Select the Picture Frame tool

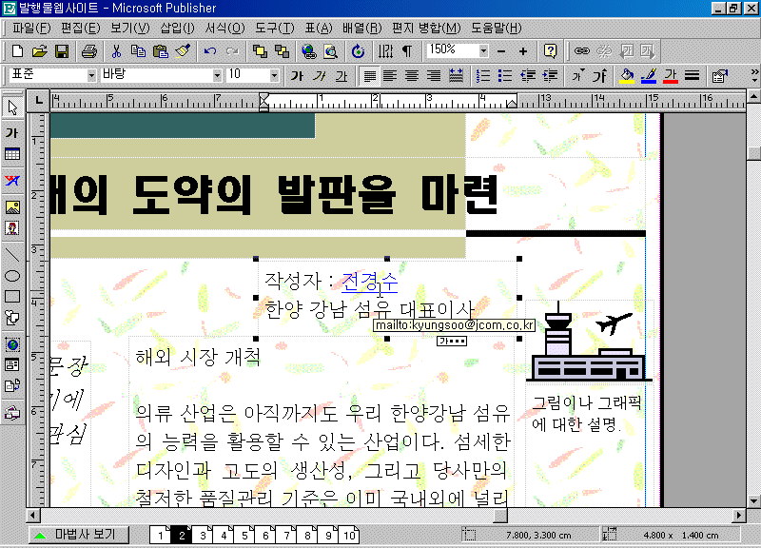12,206
